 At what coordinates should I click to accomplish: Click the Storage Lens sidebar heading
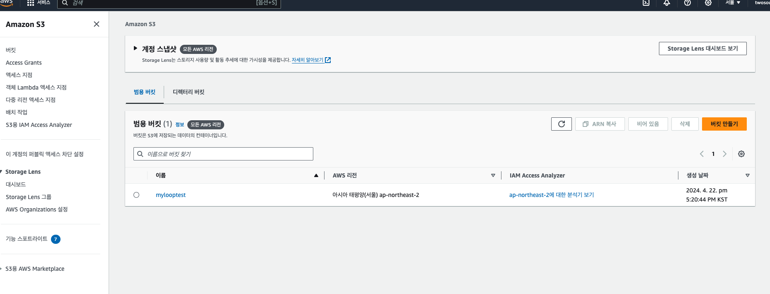click(x=23, y=172)
